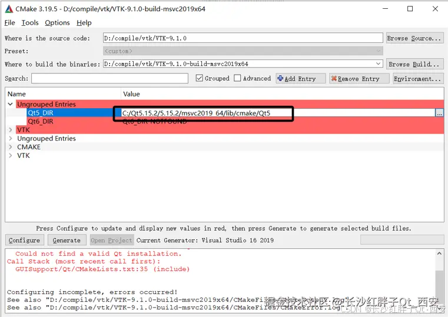This screenshot has width=448, height=317.
Task: Open the Tools menu
Action: pyautogui.click(x=30, y=23)
